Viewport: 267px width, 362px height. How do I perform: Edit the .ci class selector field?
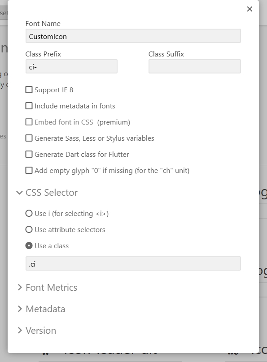coord(133,263)
